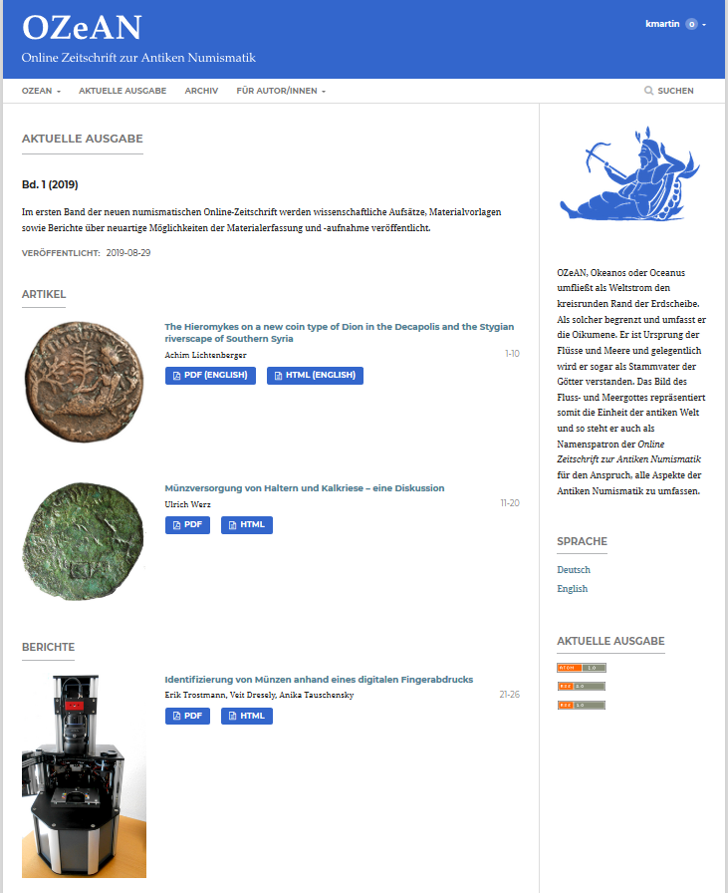Expand the Für Autor/innen dropdown menu
This screenshot has width=728, height=893.
pos(281,91)
